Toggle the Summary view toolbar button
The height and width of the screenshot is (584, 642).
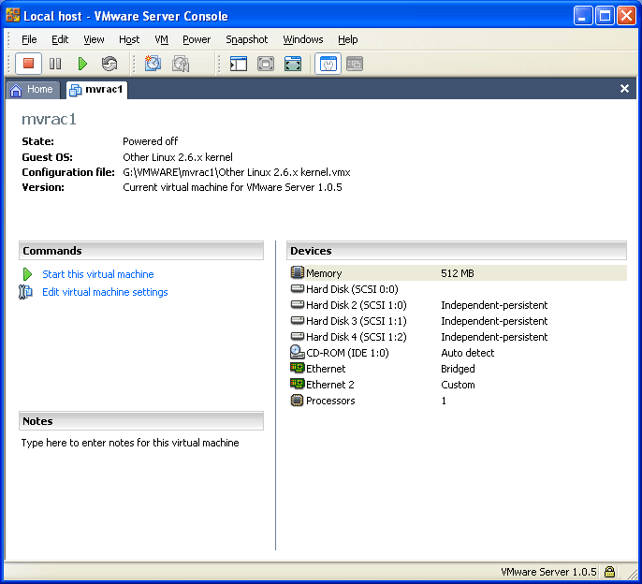pyautogui.click(x=328, y=64)
